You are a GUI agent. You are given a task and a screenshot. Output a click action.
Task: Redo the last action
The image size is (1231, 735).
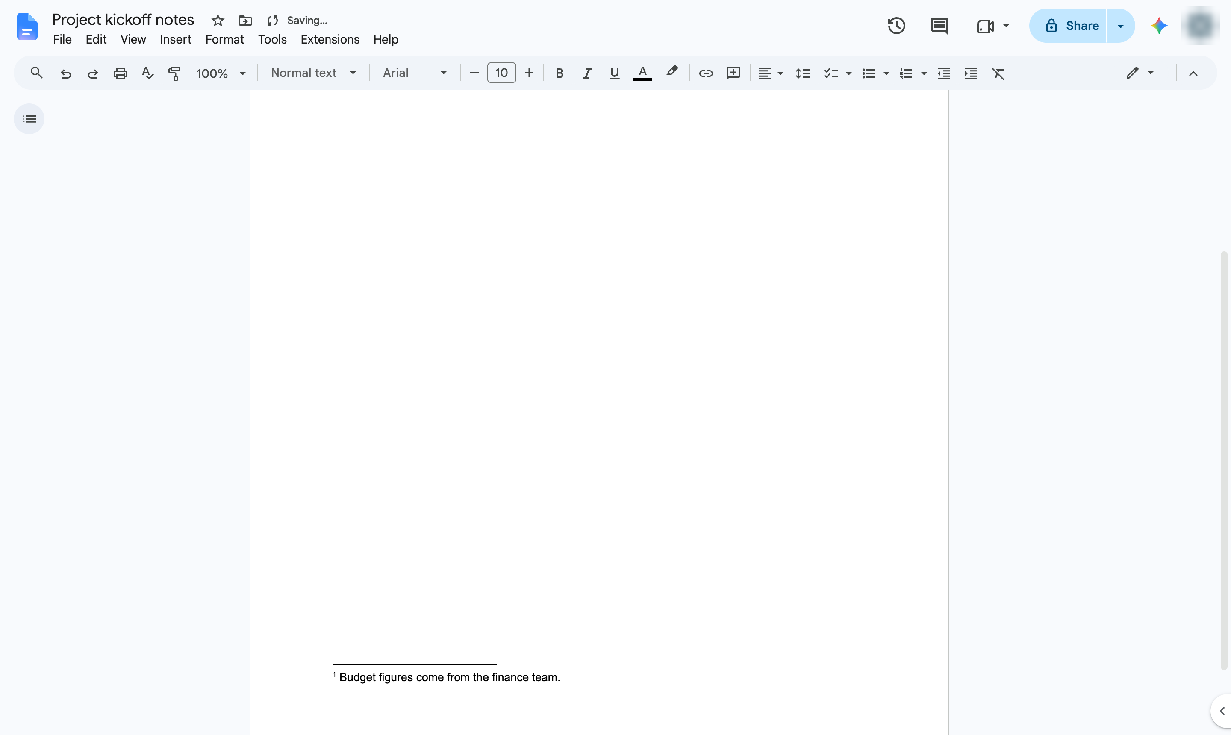93,73
